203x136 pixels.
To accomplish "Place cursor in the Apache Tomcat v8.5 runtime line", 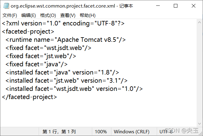I will (x=65, y=40).
